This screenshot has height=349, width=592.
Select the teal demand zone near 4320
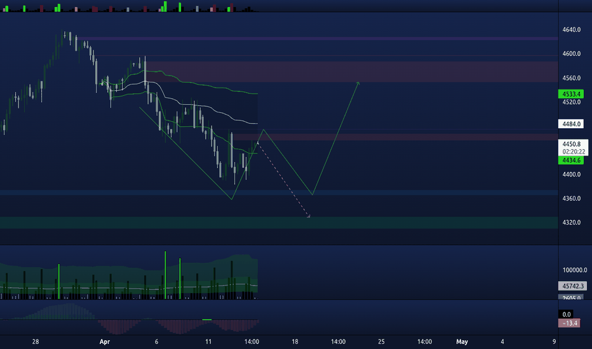click(x=279, y=223)
